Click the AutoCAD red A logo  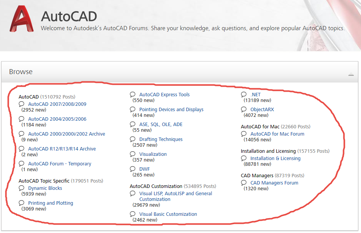[x=21, y=19]
